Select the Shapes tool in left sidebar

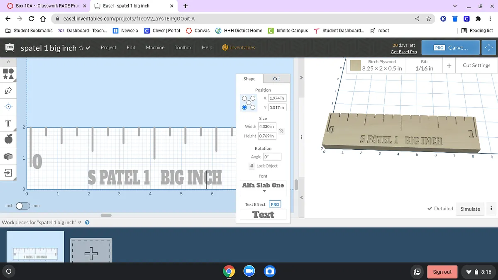point(8,74)
